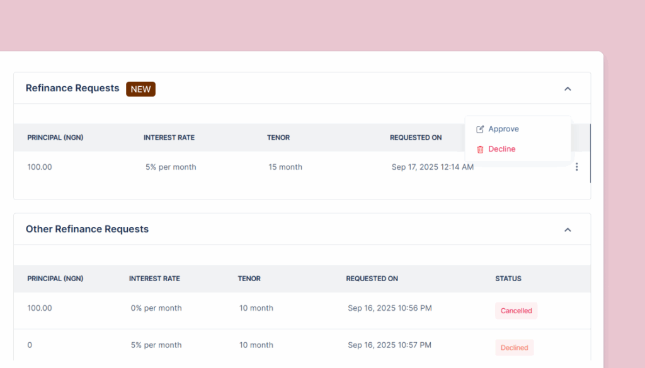Select Approve from the actions menu
This screenshot has width=645, height=368.
(503, 129)
